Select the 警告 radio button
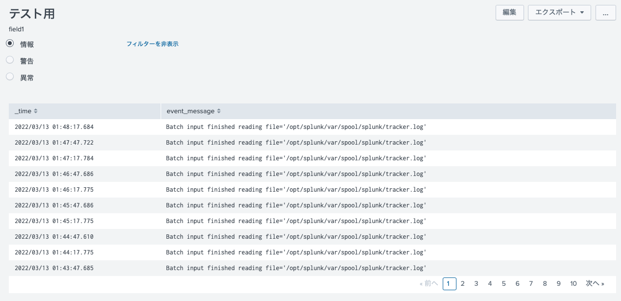Image resolution: width=621 pixels, height=301 pixels. (10, 60)
